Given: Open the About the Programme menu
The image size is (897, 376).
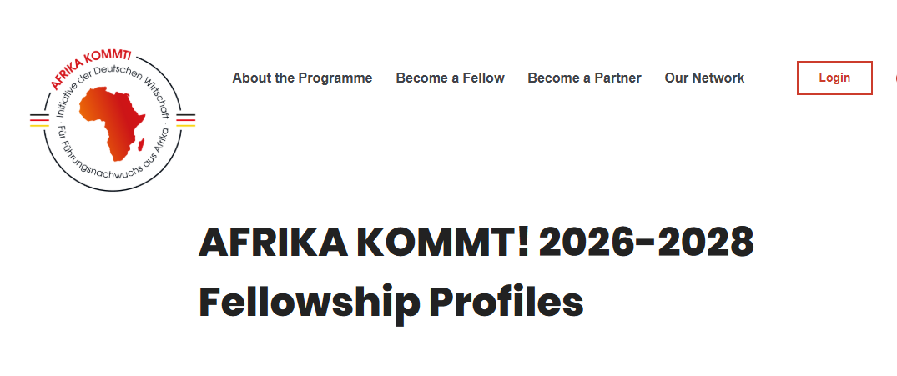Looking at the screenshot, I should [x=302, y=78].
